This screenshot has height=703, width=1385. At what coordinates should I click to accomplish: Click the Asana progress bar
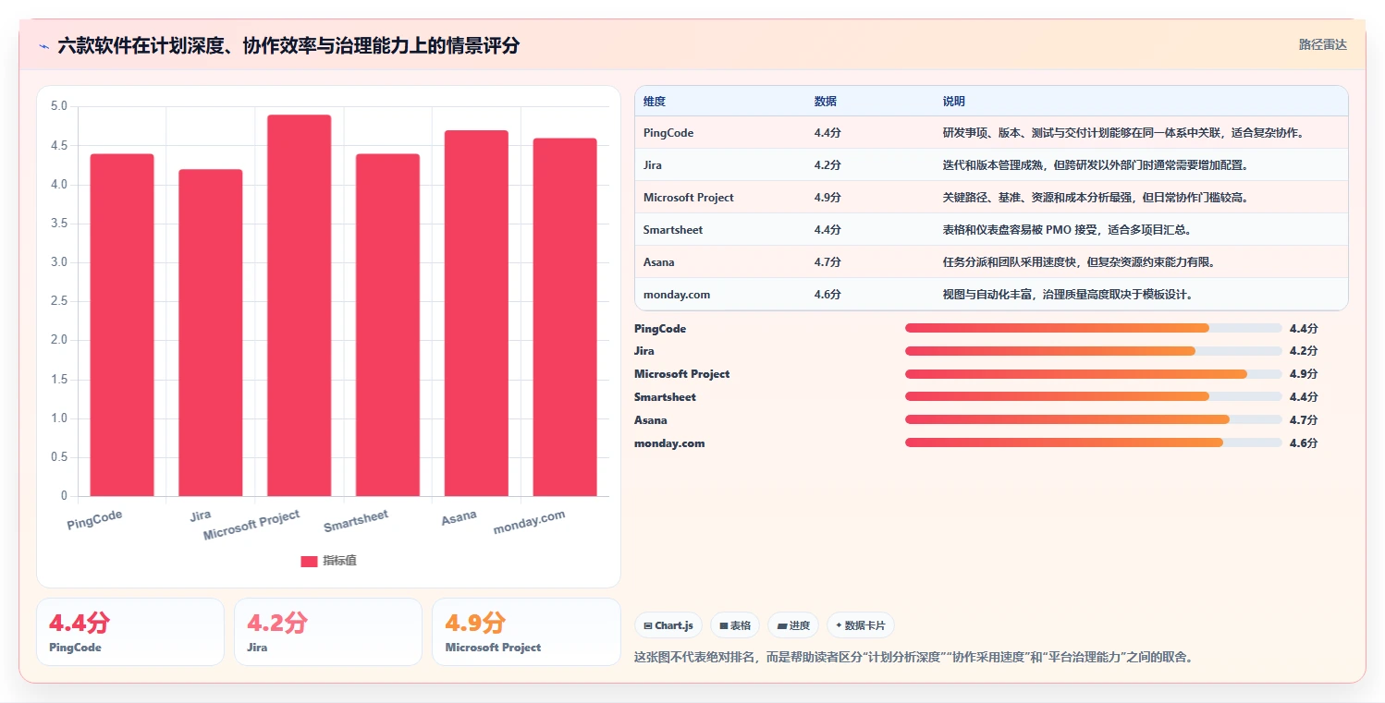tap(1093, 419)
